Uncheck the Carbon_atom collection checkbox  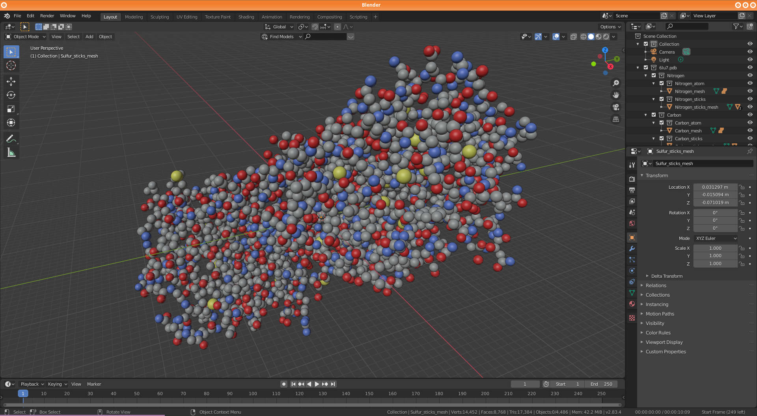tap(662, 123)
